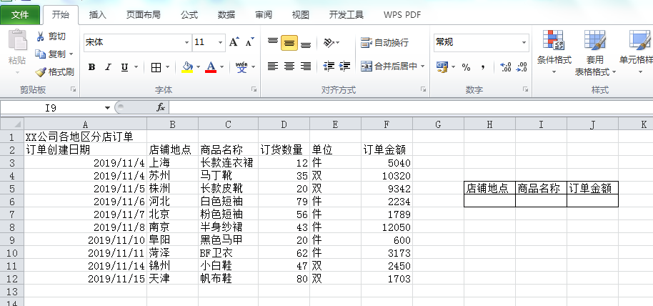Switch to the 页面布局 tab
Image resolution: width=653 pixels, height=306 pixels.
(144, 15)
